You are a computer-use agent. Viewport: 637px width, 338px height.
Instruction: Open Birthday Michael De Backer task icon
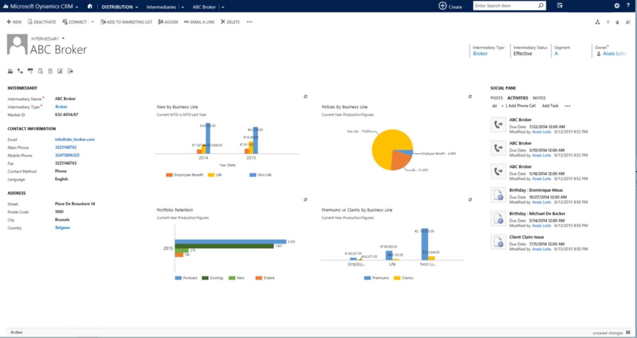point(498,218)
